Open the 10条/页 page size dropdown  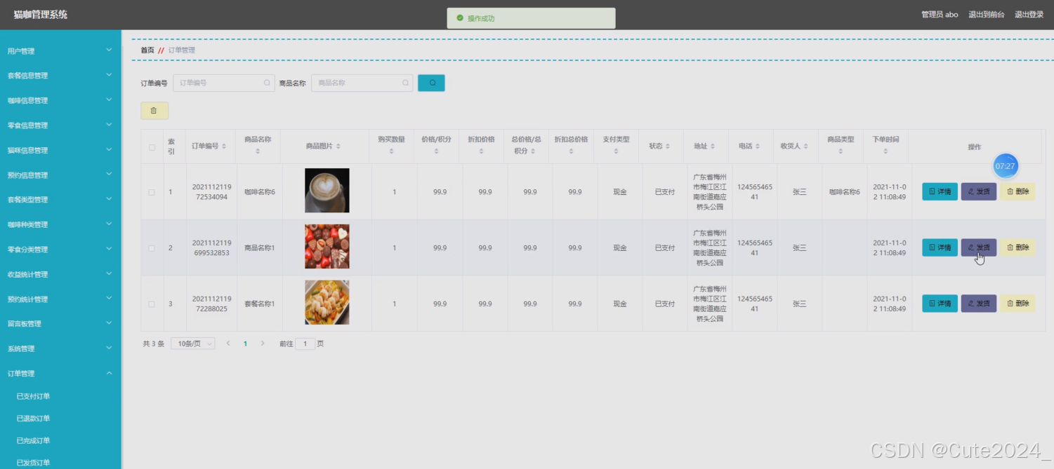tap(192, 344)
